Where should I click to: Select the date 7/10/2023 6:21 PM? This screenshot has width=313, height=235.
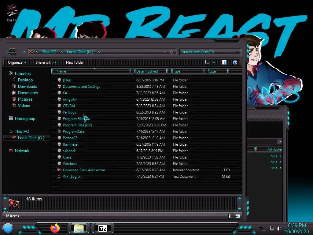tap(150, 177)
